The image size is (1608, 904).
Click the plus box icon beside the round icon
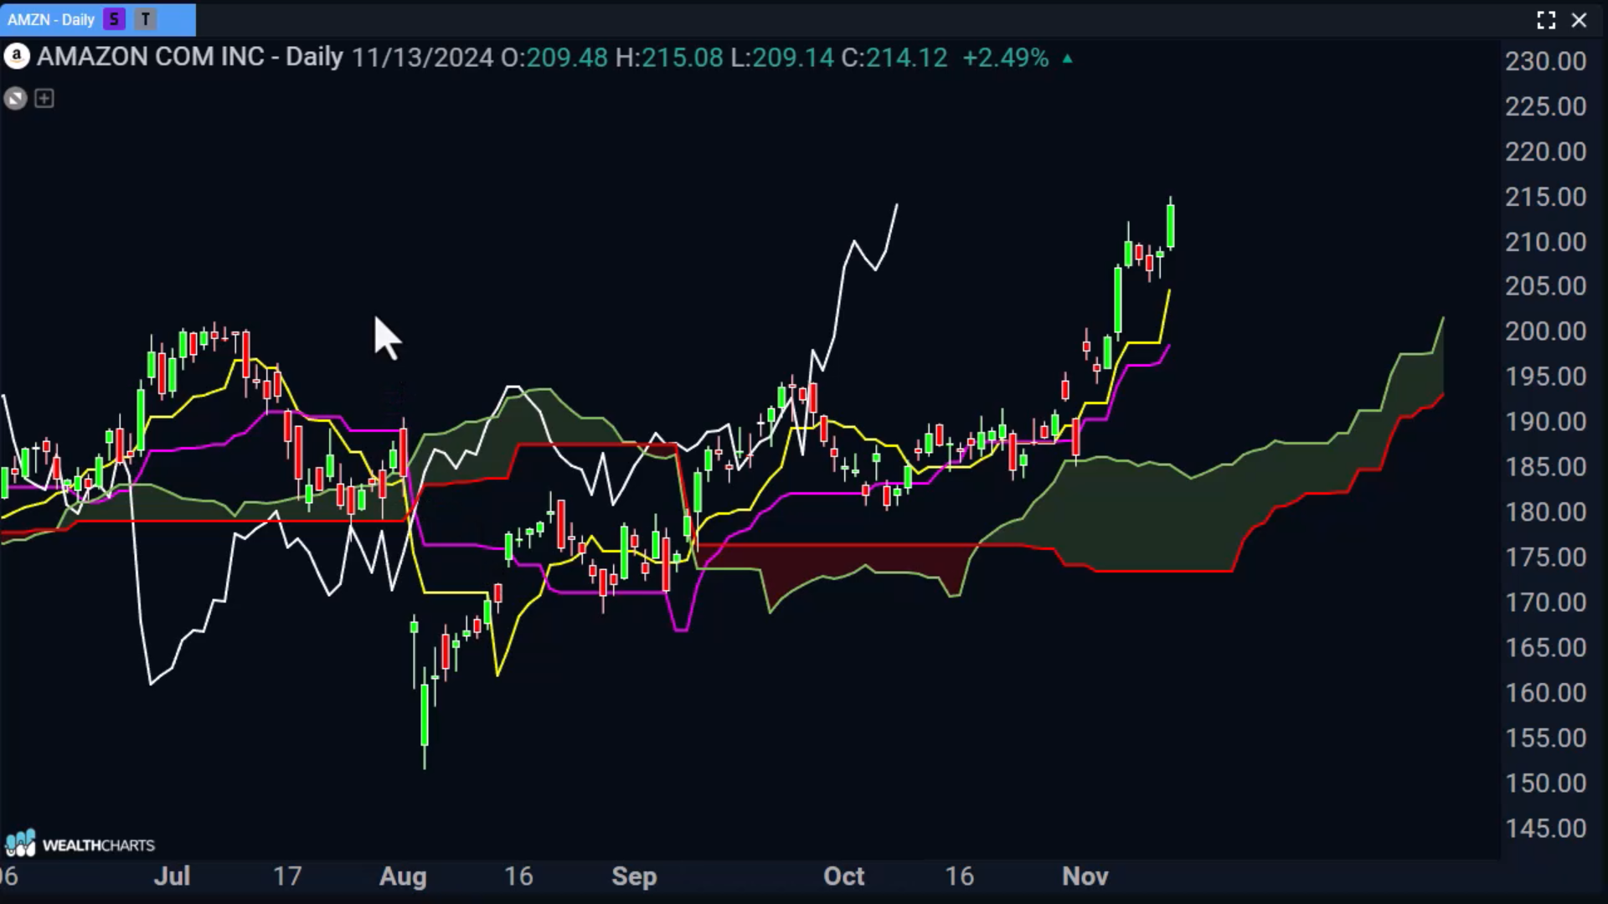pyautogui.click(x=44, y=99)
